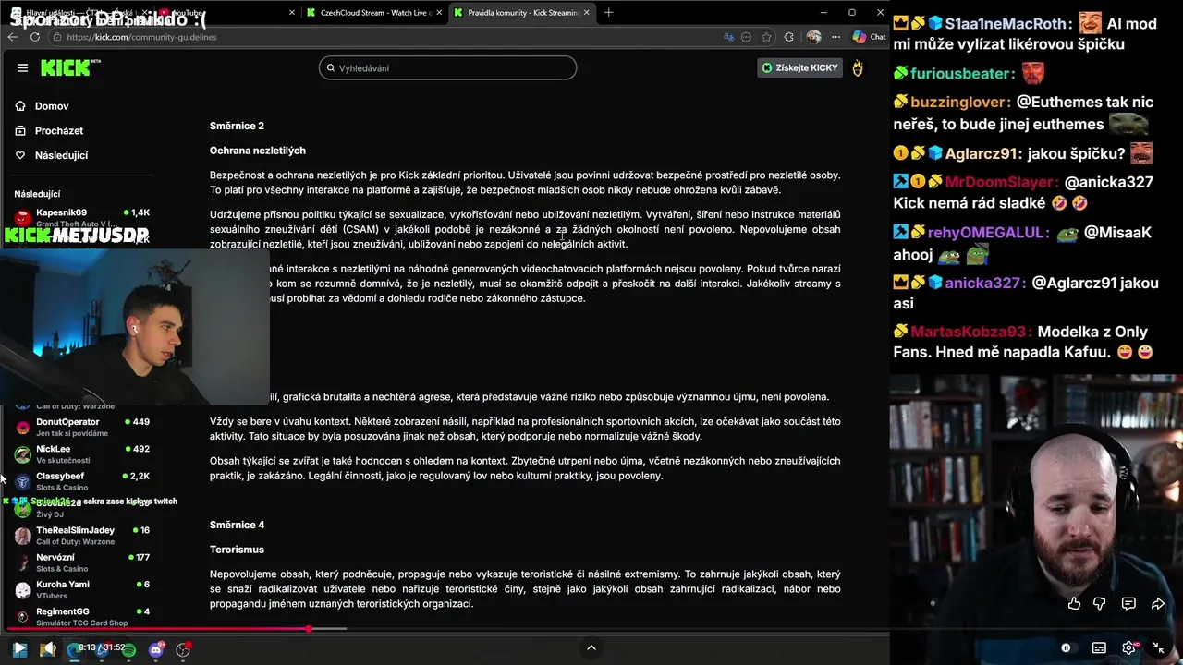Open the RegimentGG channel in the sidebar
The image size is (1183, 665).
[81, 616]
